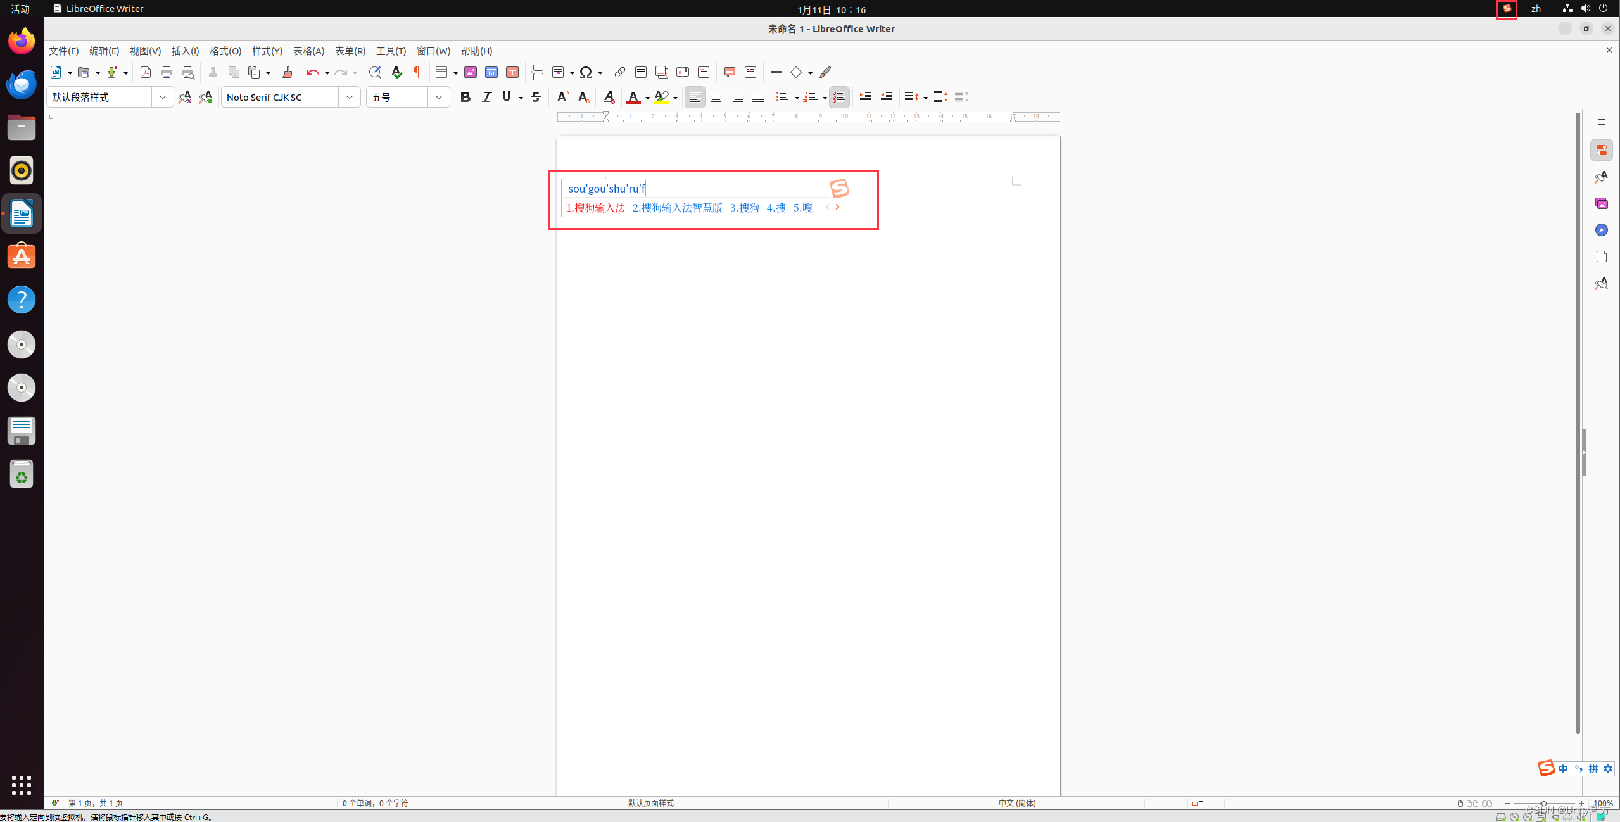Screen dimensions: 1620x822
Task: Open Ubuntu Software from the dock
Action: (x=22, y=256)
